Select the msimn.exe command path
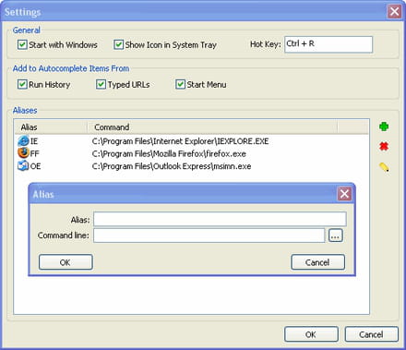This screenshot has width=406, height=350. tap(172, 166)
